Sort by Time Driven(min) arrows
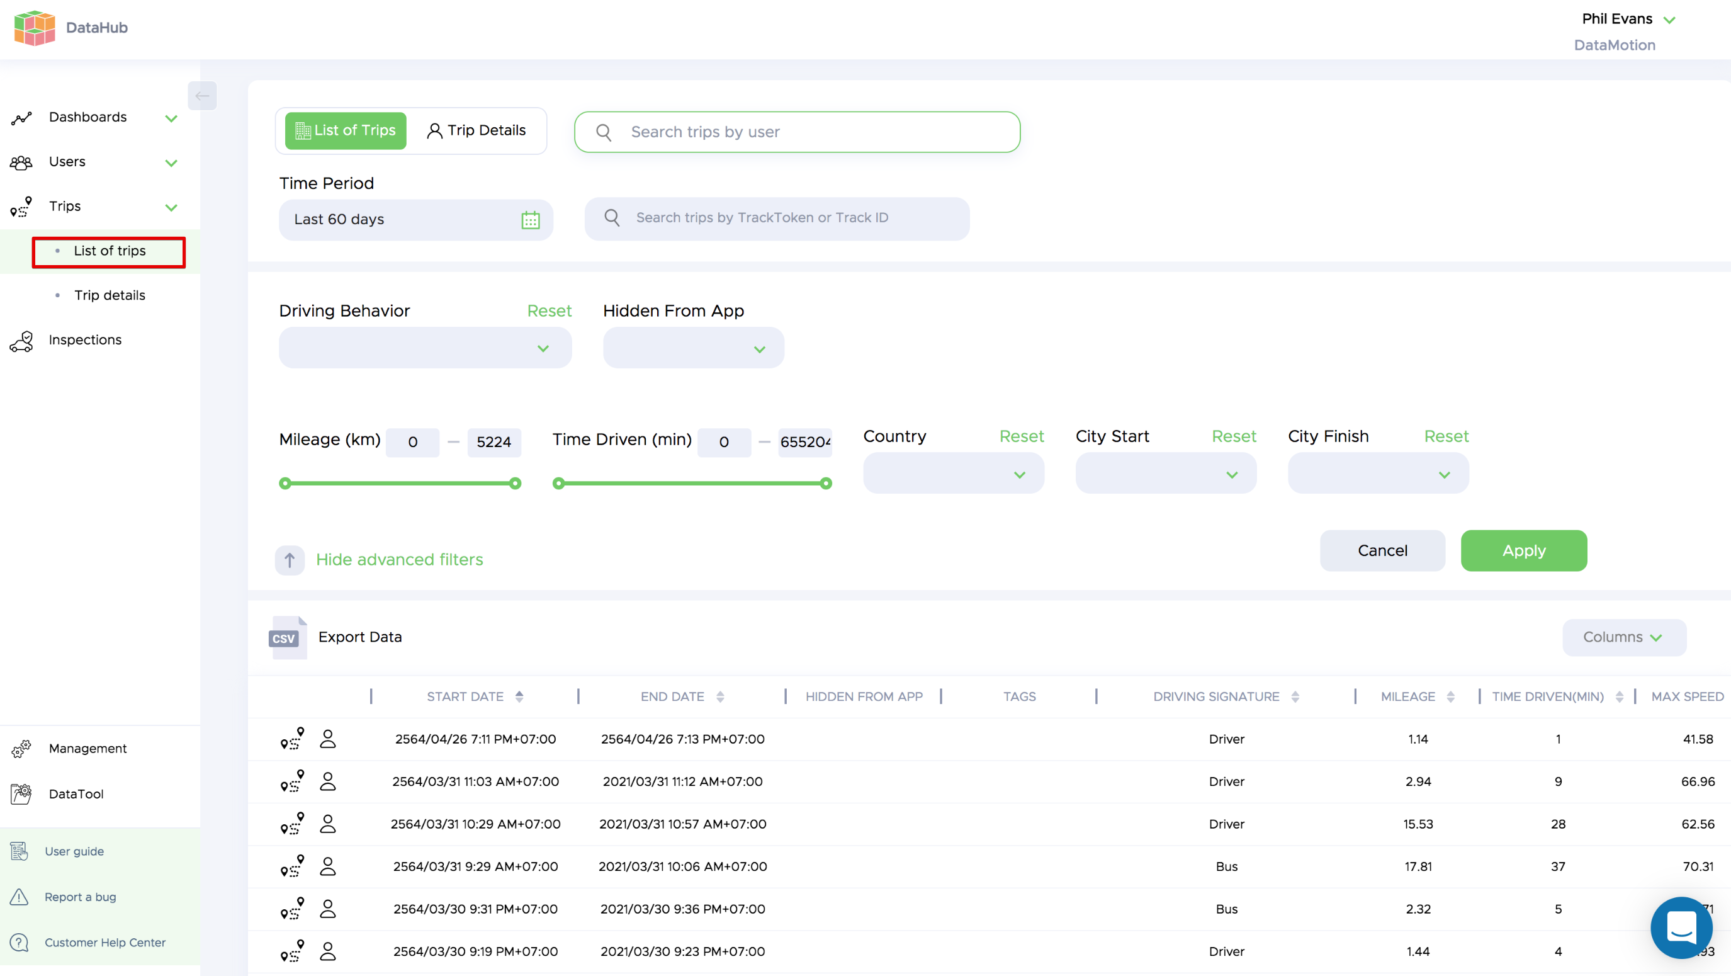Screen dimensions: 1731x976 click(1620, 697)
